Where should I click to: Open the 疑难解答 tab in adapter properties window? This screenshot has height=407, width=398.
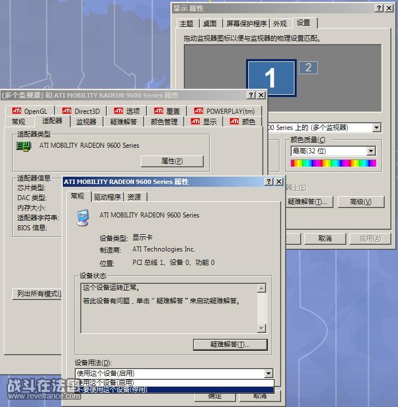tap(124, 122)
